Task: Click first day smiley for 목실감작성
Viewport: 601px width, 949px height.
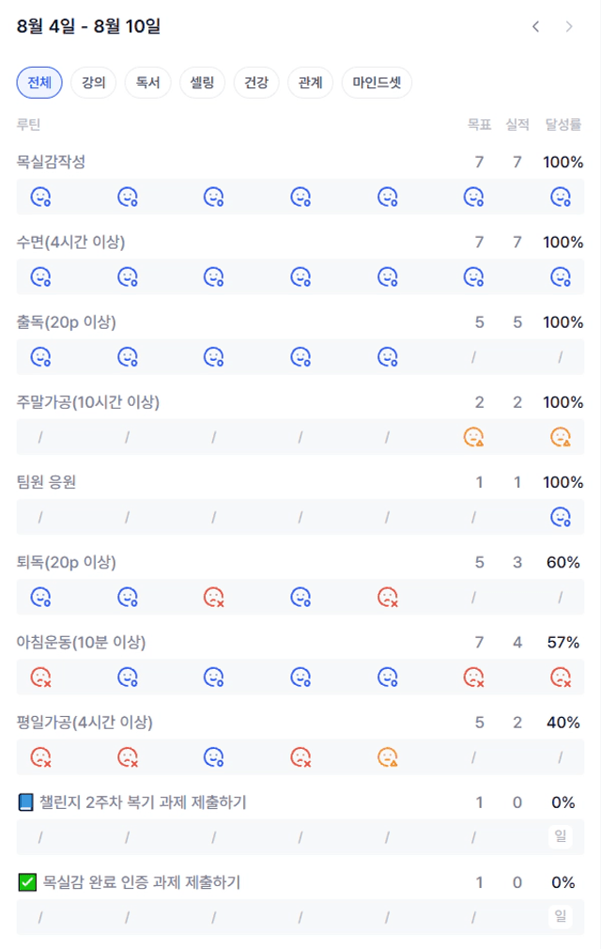Action: 40,196
